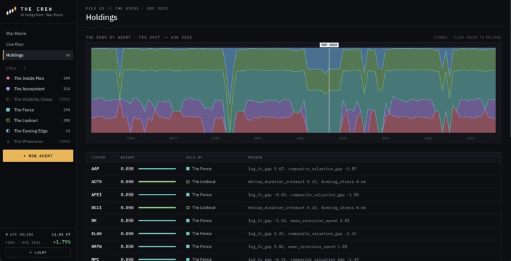Click the Fence square icon in APEI row
The width and height of the screenshot is (511, 261).
[188, 194]
